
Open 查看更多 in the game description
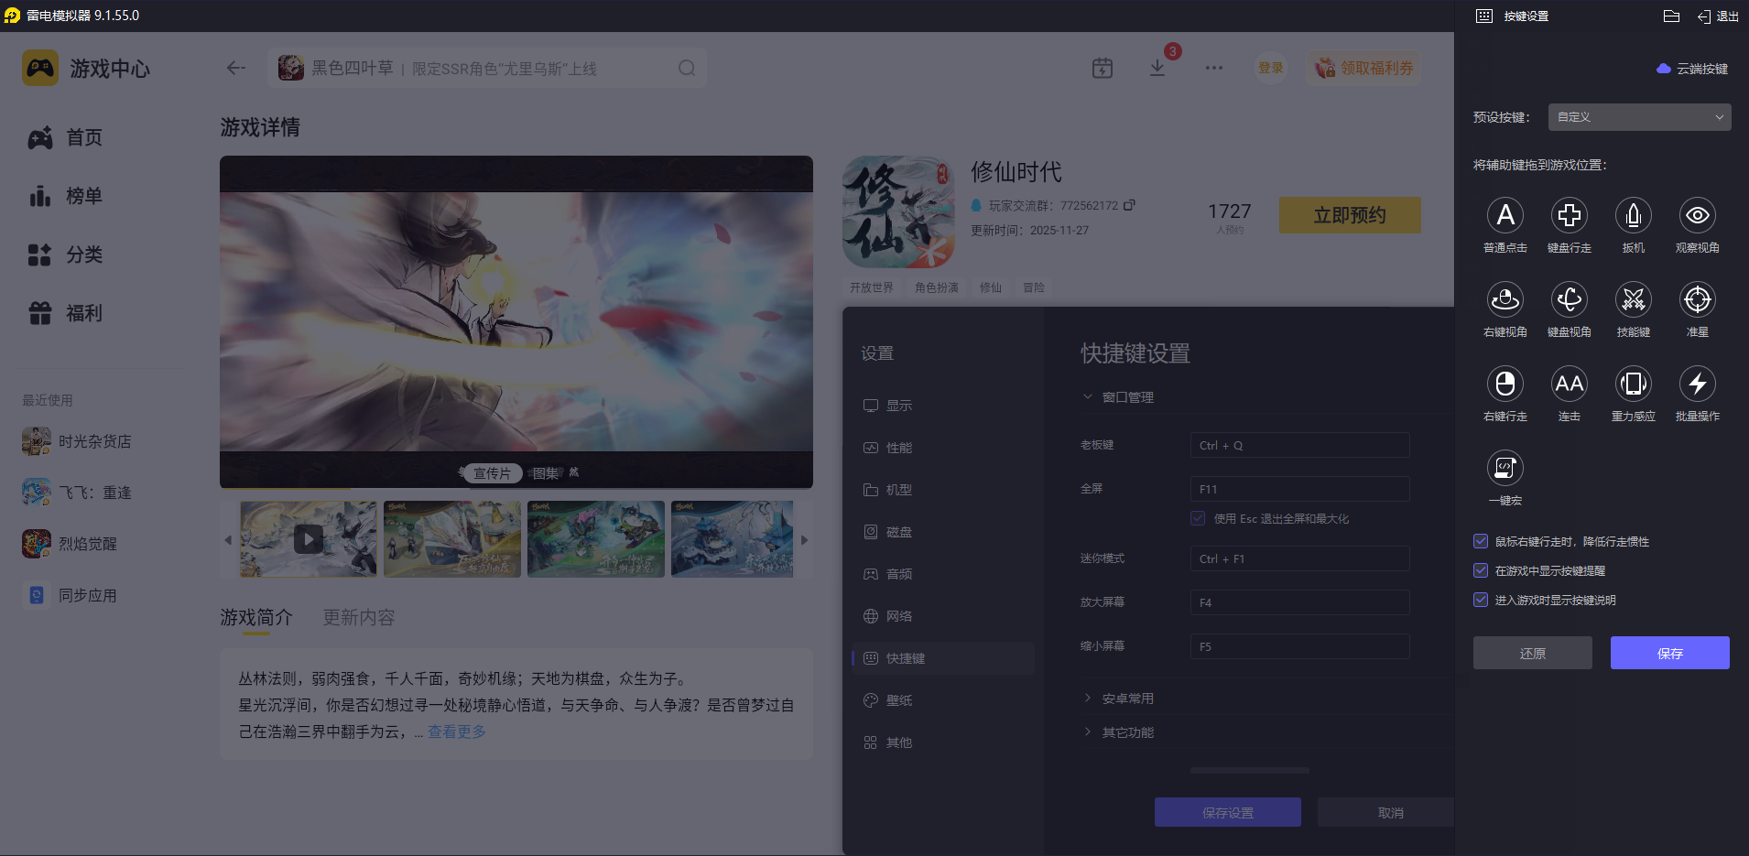point(455,731)
